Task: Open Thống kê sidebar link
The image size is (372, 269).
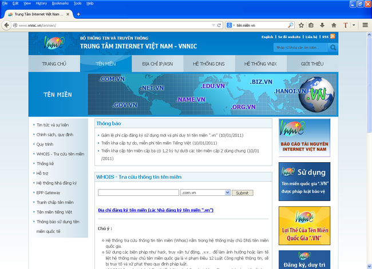Action: click(x=45, y=163)
